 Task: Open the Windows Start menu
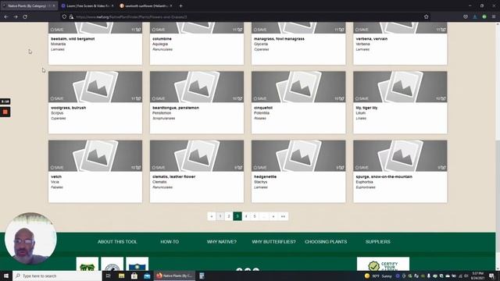pos(6,276)
